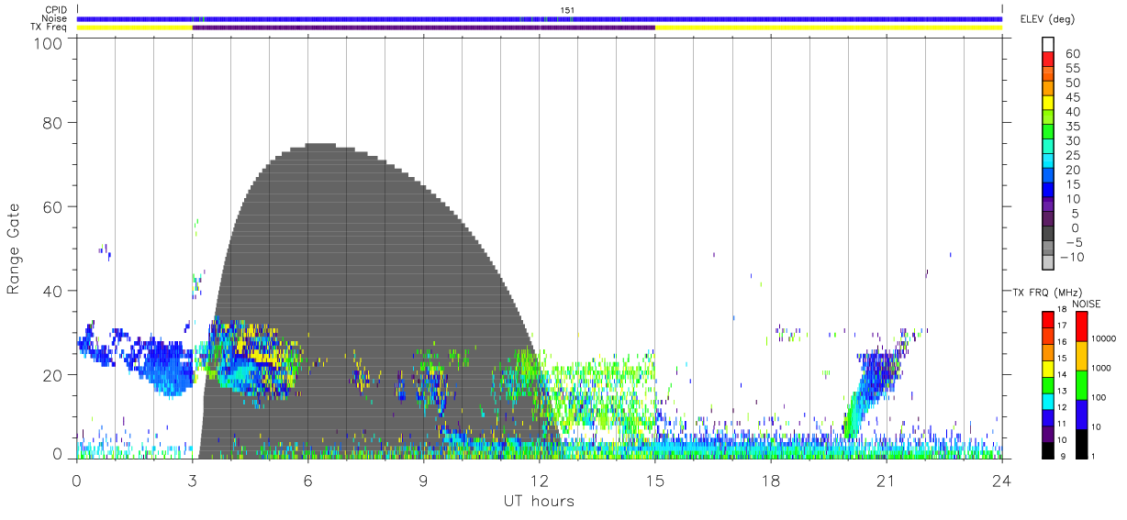Click the green segment of the NOISE color bar
The height and width of the screenshot is (520, 1127).
tap(1082, 384)
